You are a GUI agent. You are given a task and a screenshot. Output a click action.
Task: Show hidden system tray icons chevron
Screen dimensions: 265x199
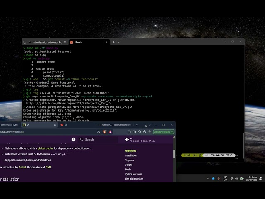(207, 179)
